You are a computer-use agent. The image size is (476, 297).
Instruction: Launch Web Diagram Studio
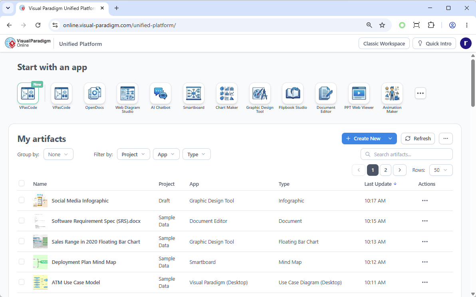tap(127, 93)
